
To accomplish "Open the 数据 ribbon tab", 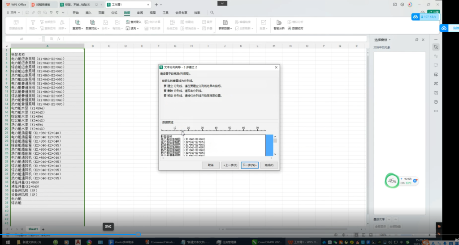I will tap(127, 13).
